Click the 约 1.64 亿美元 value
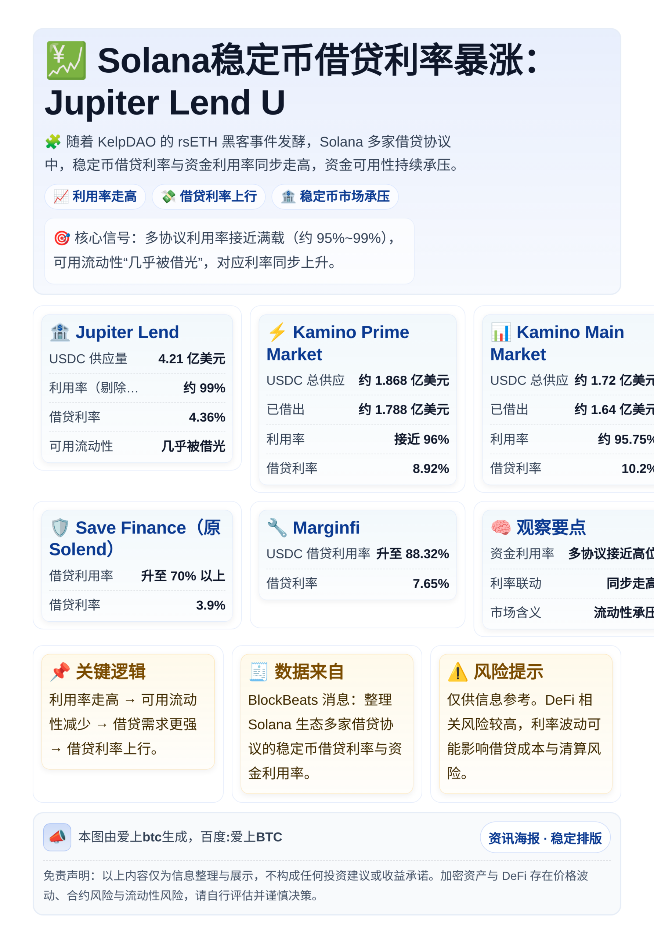 tap(614, 409)
